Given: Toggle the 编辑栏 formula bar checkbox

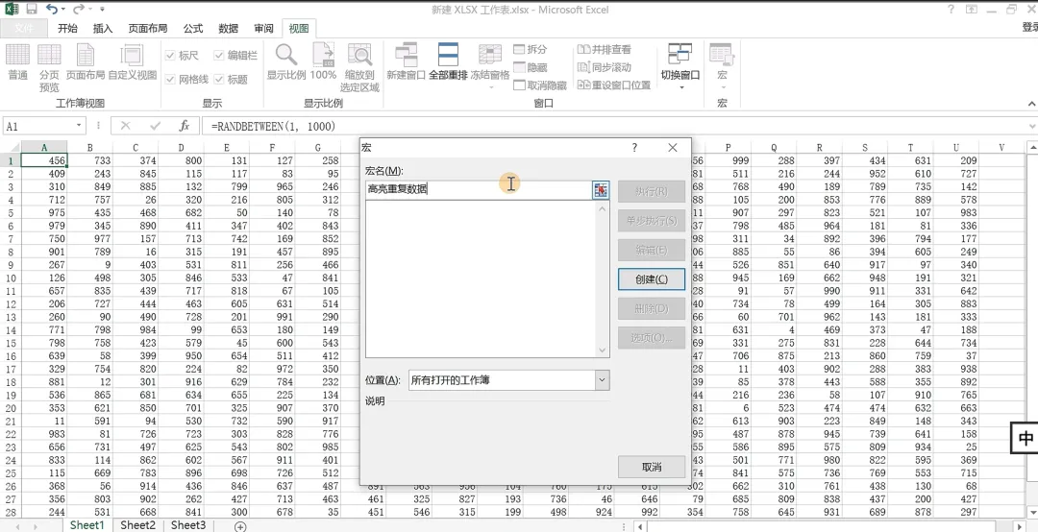Looking at the screenshot, I should [x=235, y=56].
